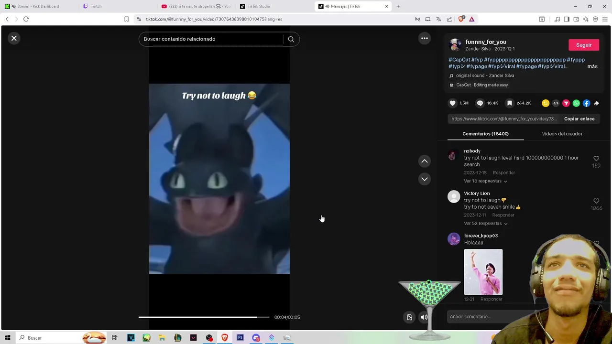Expand description with 'más' link
This screenshot has width=612, height=344.
point(592,66)
